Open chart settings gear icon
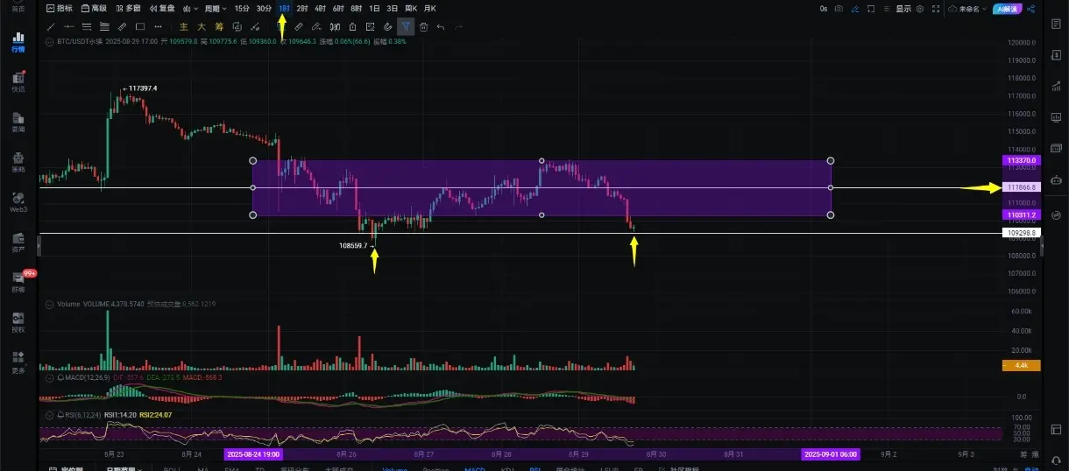The width and height of the screenshot is (1069, 471). (920, 9)
